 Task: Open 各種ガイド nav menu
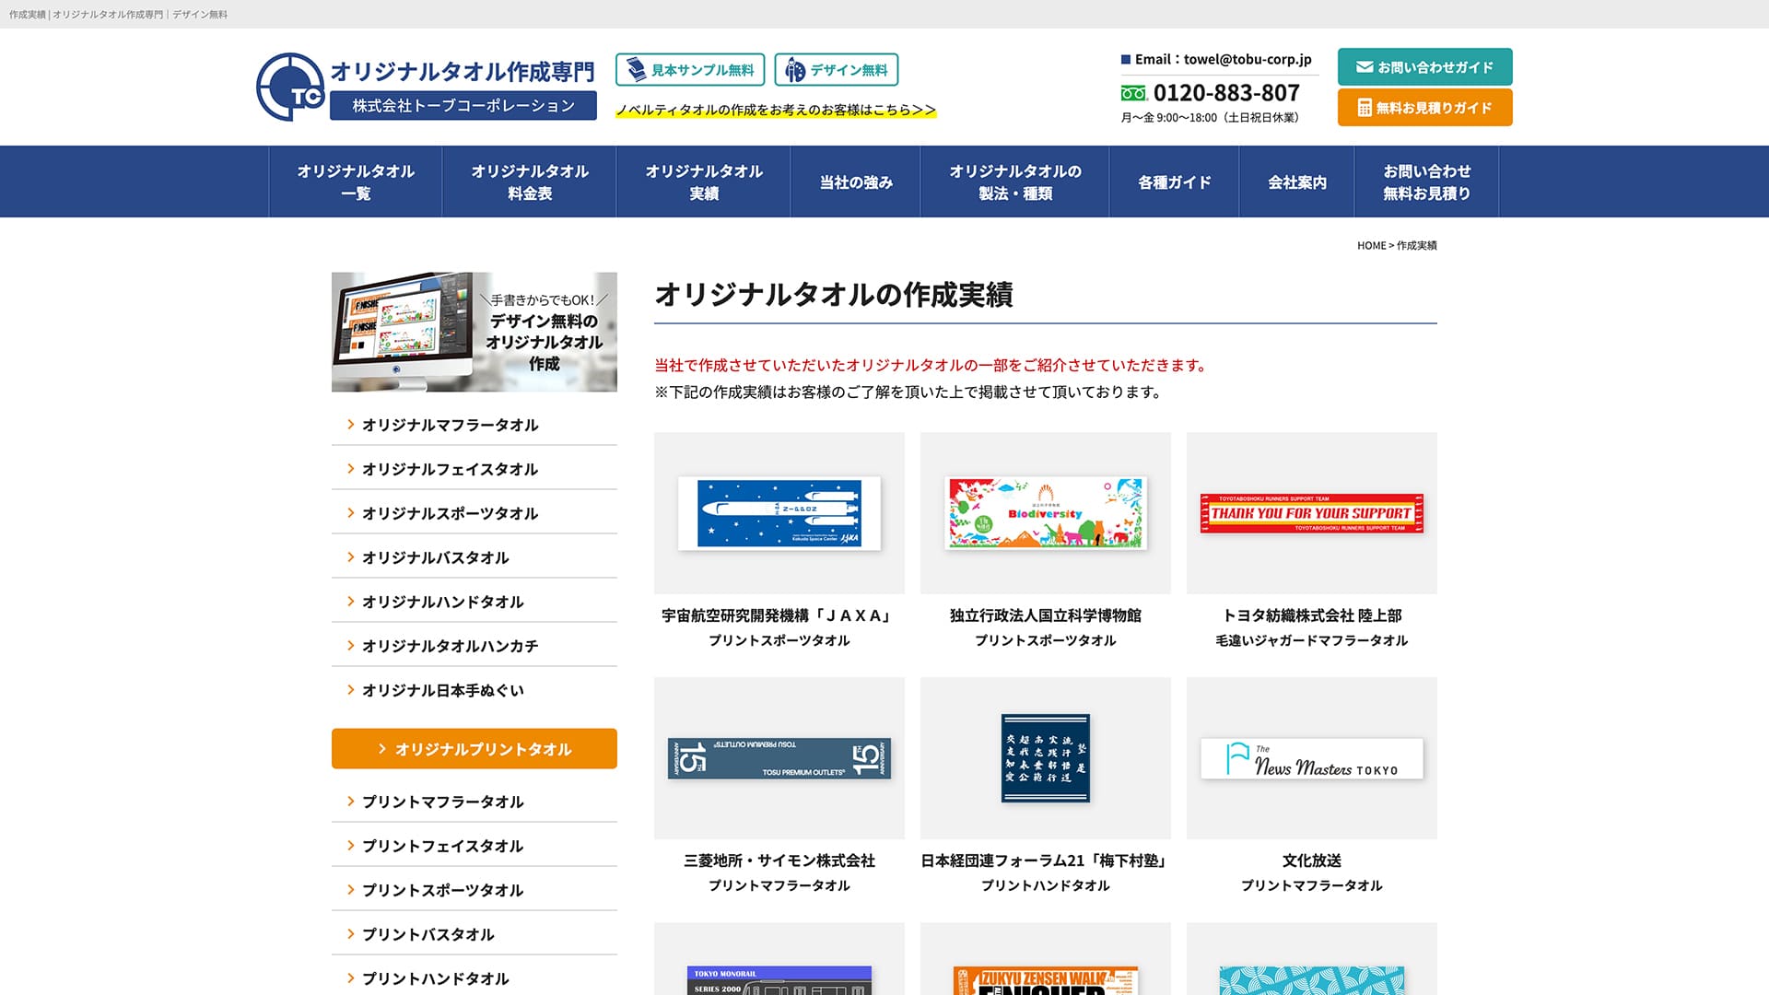tap(1175, 181)
